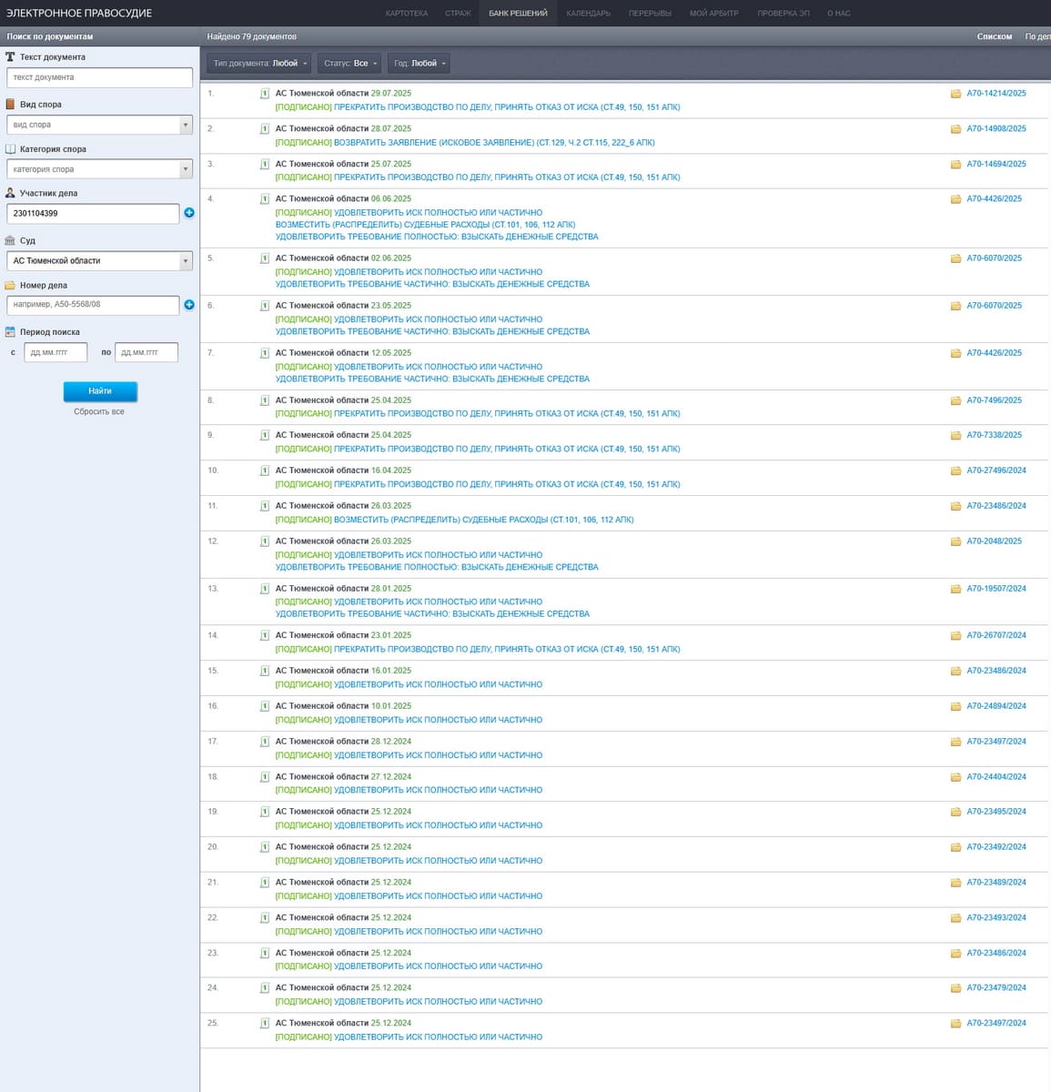Click the 'Текст документа' input field

99,77
